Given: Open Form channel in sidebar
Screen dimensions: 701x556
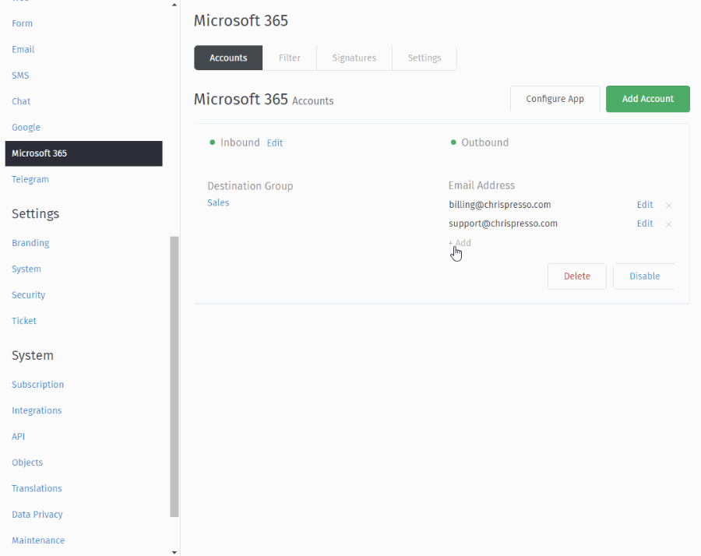Looking at the screenshot, I should pos(22,23).
